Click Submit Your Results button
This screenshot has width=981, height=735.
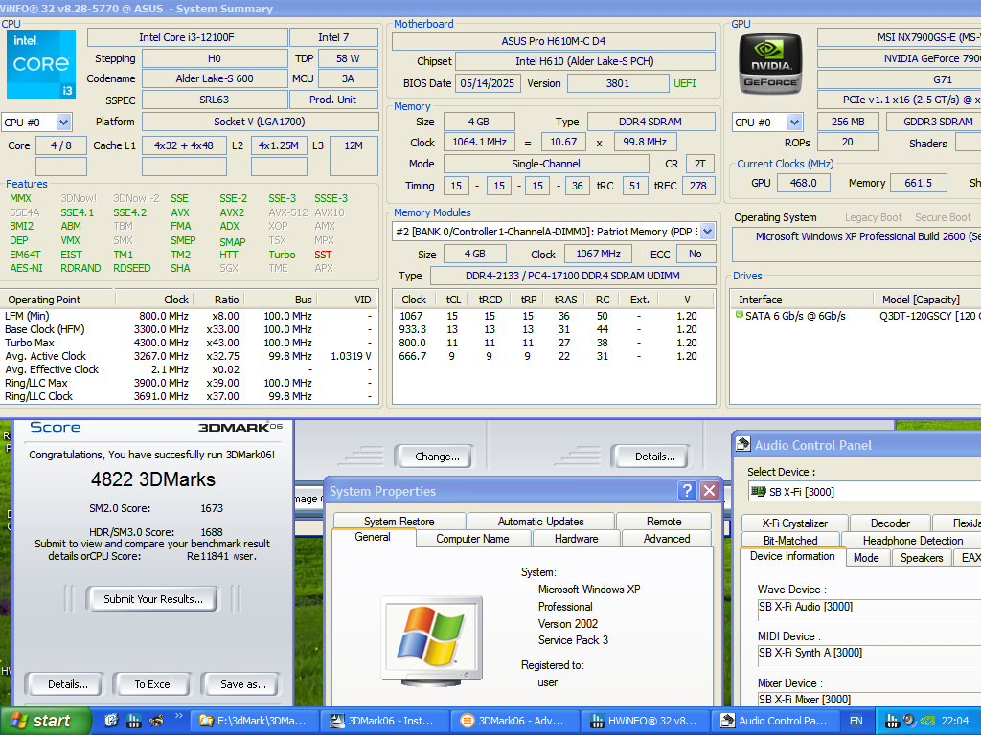(x=153, y=599)
